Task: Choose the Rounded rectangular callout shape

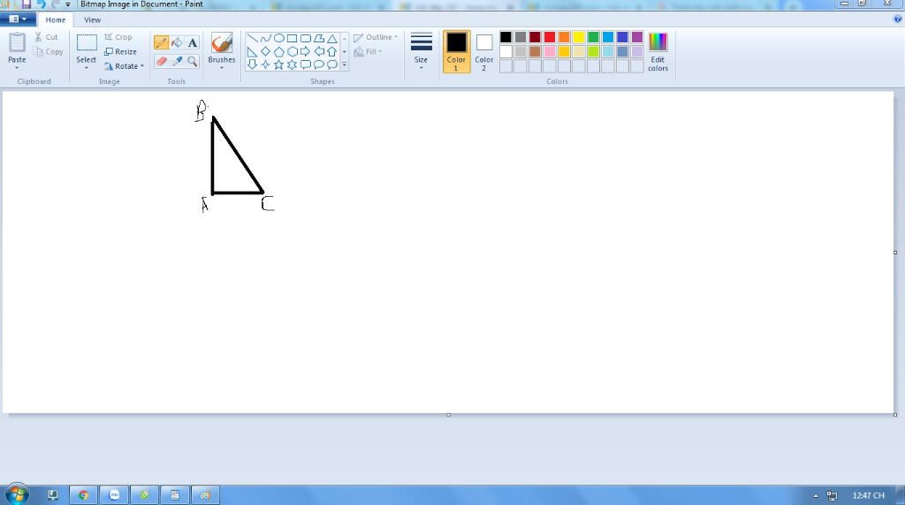Action: [x=305, y=64]
